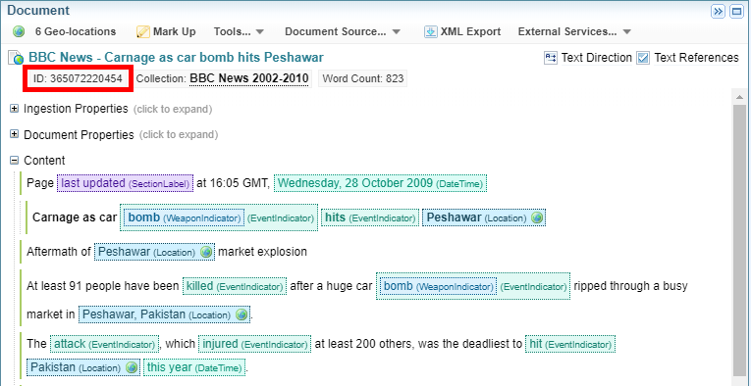Click the attack EventIndicator tag
This screenshot has width=751, height=386.
point(104,344)
